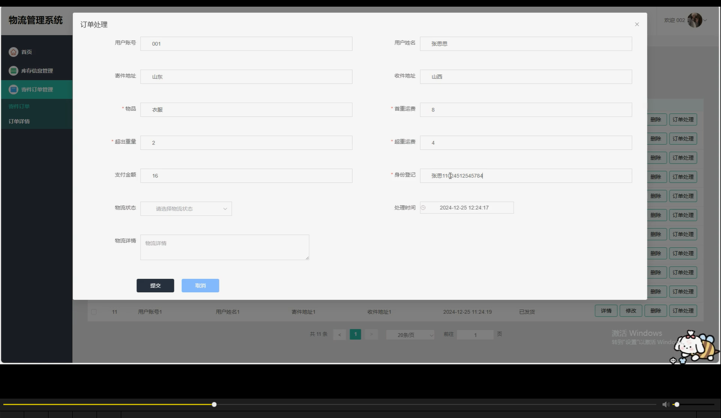Viewport: 721px width, 418px height.
Task: Click the 前往 page number input
Action: point(475,335)
